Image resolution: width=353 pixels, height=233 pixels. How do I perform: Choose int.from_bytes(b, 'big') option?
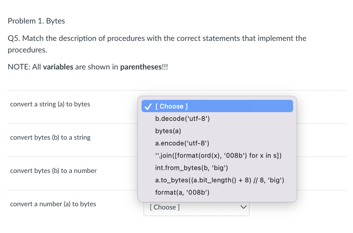[x=191, y=168]
